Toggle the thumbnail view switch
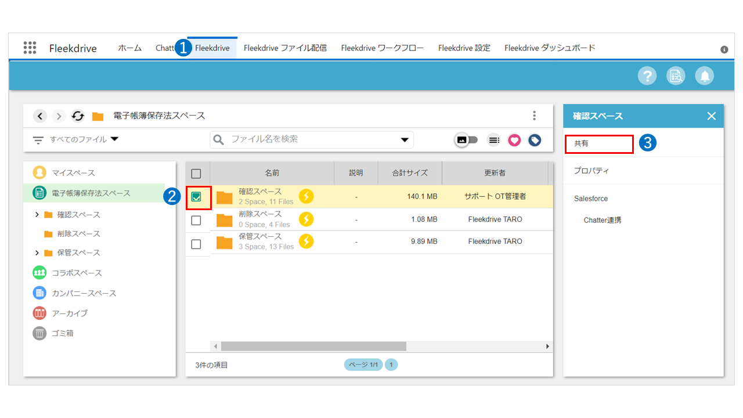Screen dimensions: 743x418 click(x=467, y=140)
